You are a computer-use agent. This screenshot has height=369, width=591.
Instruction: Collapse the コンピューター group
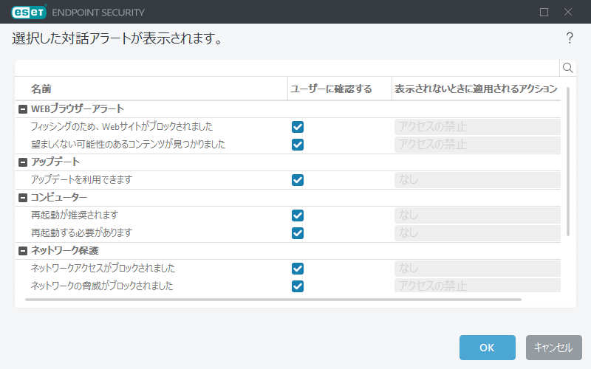coord(23,198)
